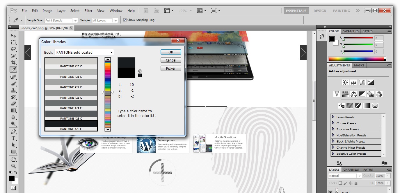
Task: Add a Channel Mixer adjustment
Action: pyautogui.click(x=379, y=94)
